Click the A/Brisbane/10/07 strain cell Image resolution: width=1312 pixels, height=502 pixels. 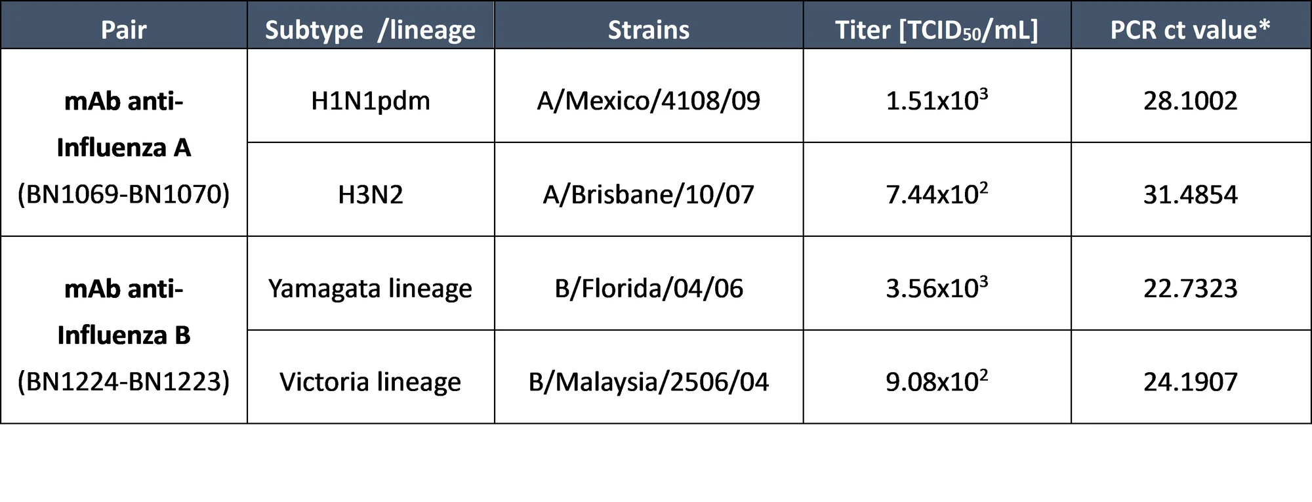pyautogui.click(x=649, y=190)
